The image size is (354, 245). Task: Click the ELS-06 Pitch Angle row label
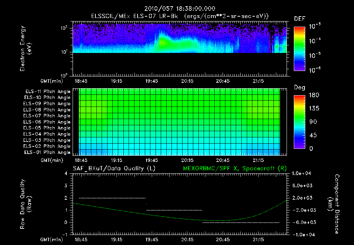47,122
